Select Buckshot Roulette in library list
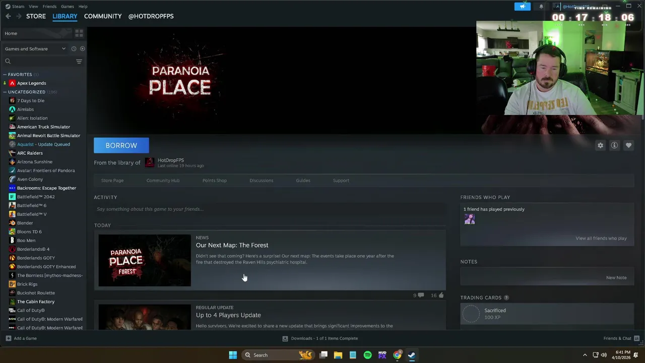 click(x=36, y=293)
